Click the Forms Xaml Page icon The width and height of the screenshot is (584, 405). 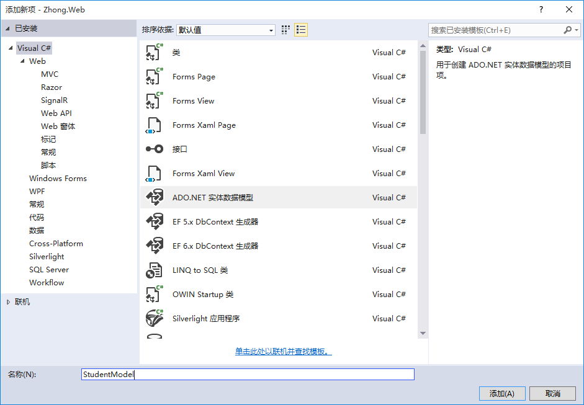[x=154, y=125]
